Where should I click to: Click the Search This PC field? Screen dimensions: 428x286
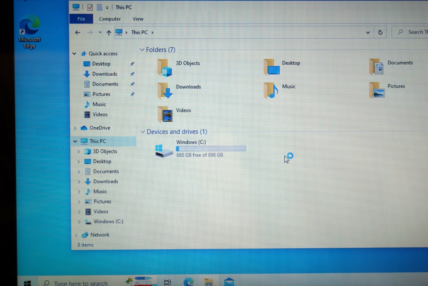pos(410,32)
